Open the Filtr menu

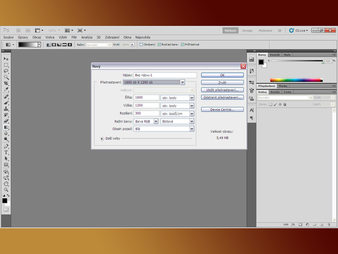(x=74, y=37)
